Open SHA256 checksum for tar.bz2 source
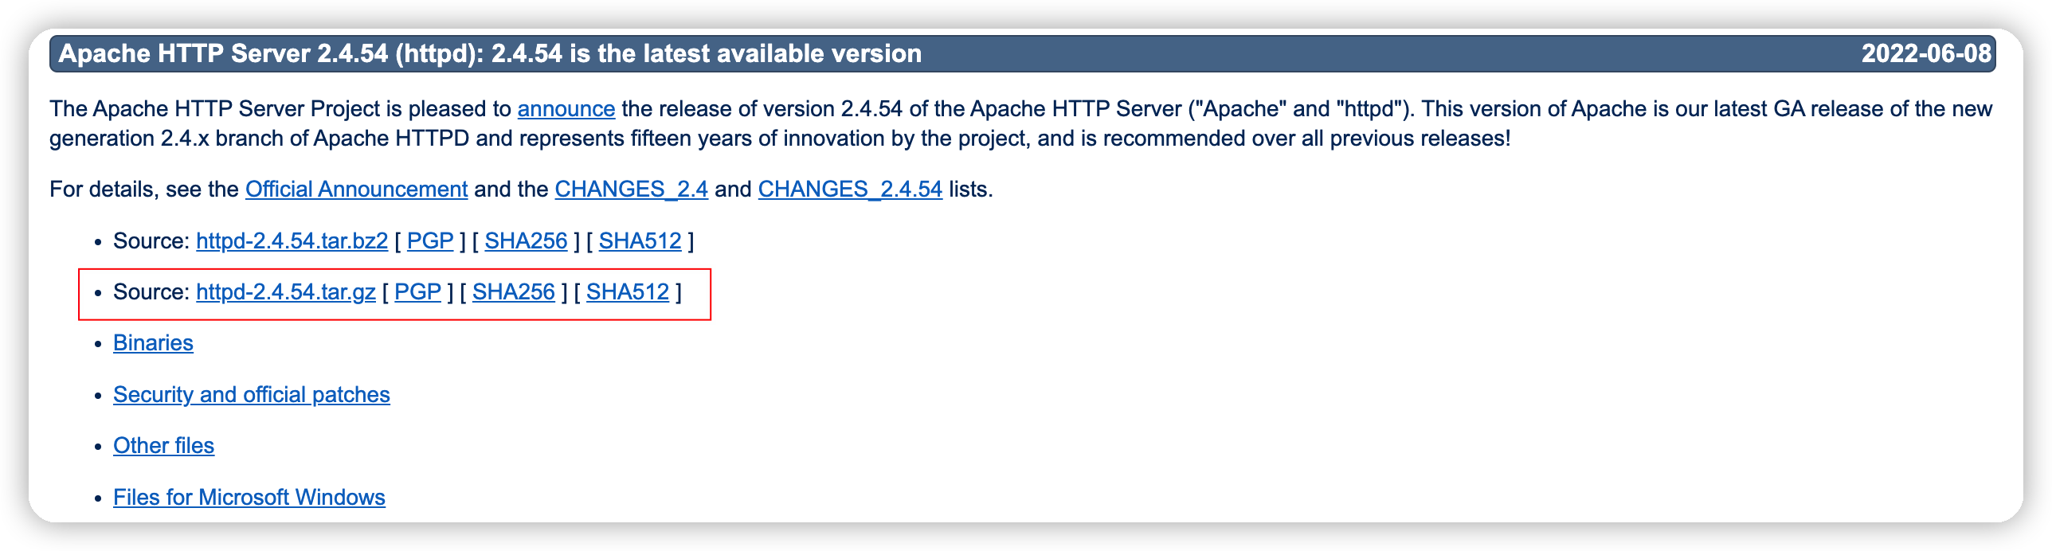Viewport: 2052px width, 551px height. coord(526,240)
